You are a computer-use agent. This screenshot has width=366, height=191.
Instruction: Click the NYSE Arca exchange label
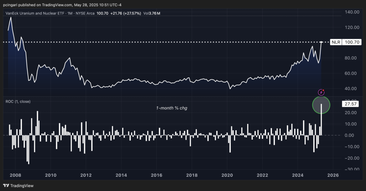[x=85, y=13]
